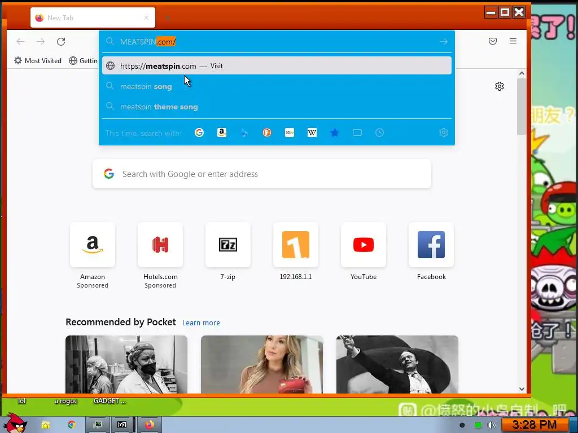
Task: Click inside the address bar text field
Action: 277,42
